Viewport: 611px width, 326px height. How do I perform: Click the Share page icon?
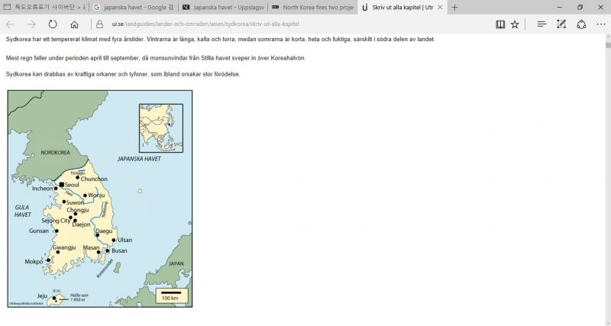[x=581, y=24]
